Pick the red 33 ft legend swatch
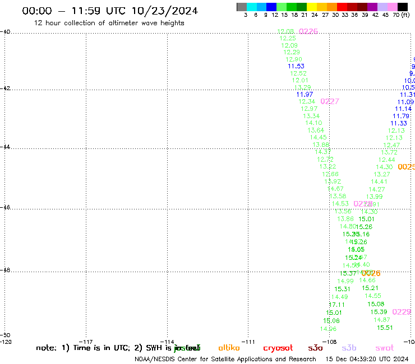This screenshot has width=415, height=364. pyautogui.click(x=342, y=7)
